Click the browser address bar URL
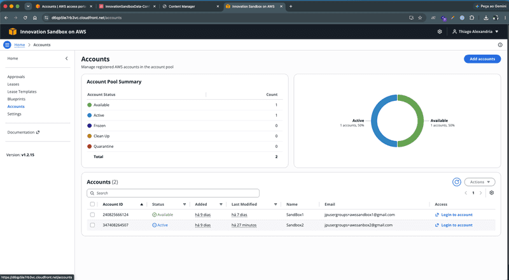This screenshot has height=280, width=509. point(87,18)
